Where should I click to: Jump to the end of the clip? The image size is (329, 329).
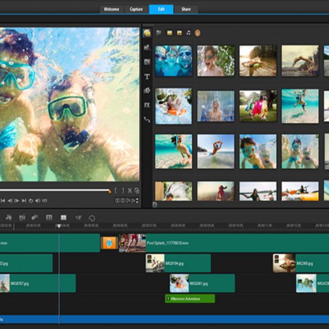pos(24,201)
